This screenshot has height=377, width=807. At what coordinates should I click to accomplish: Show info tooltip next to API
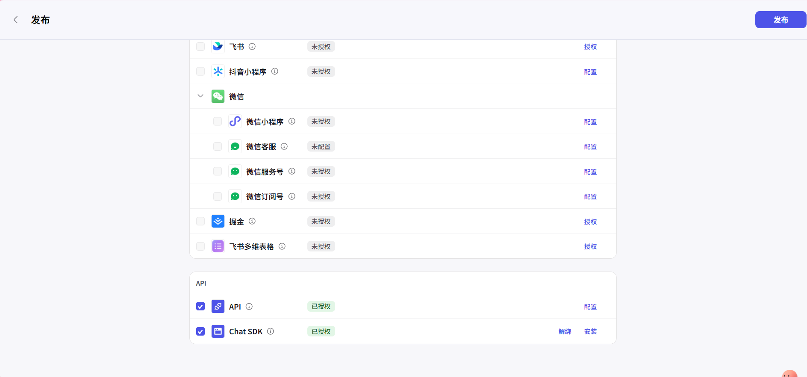(x=249, y=307)
